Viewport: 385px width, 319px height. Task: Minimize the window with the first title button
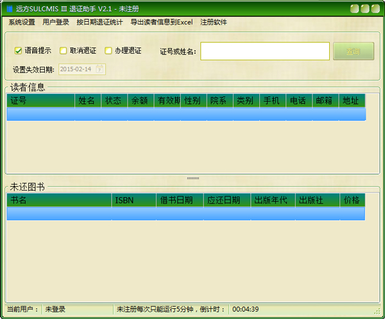pos(354,8)
